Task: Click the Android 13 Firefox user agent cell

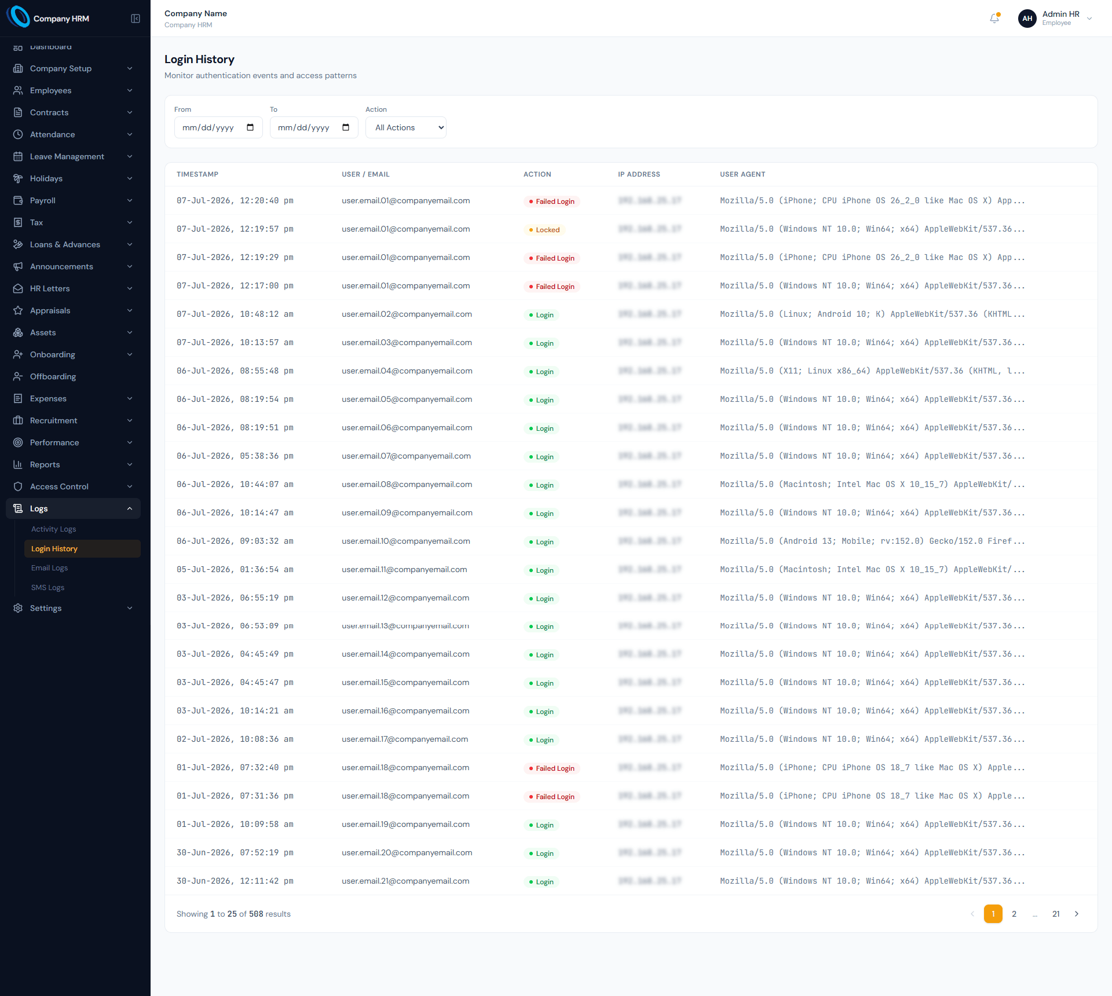Action: [x=872, y=541]
